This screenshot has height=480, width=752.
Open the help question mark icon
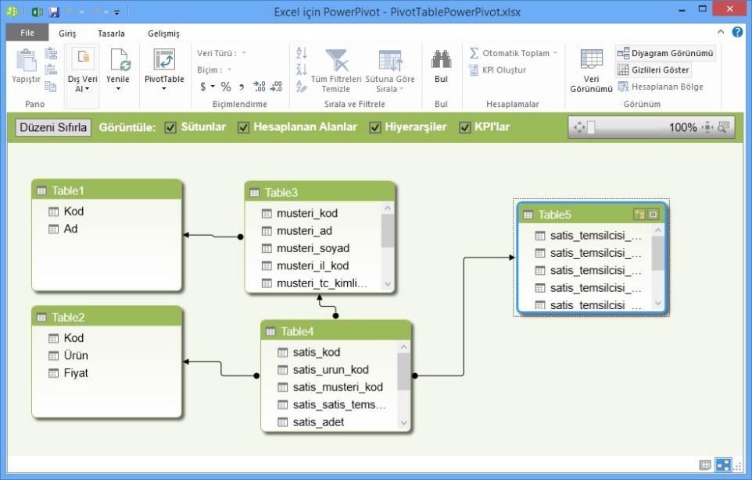tap(737, 32)
